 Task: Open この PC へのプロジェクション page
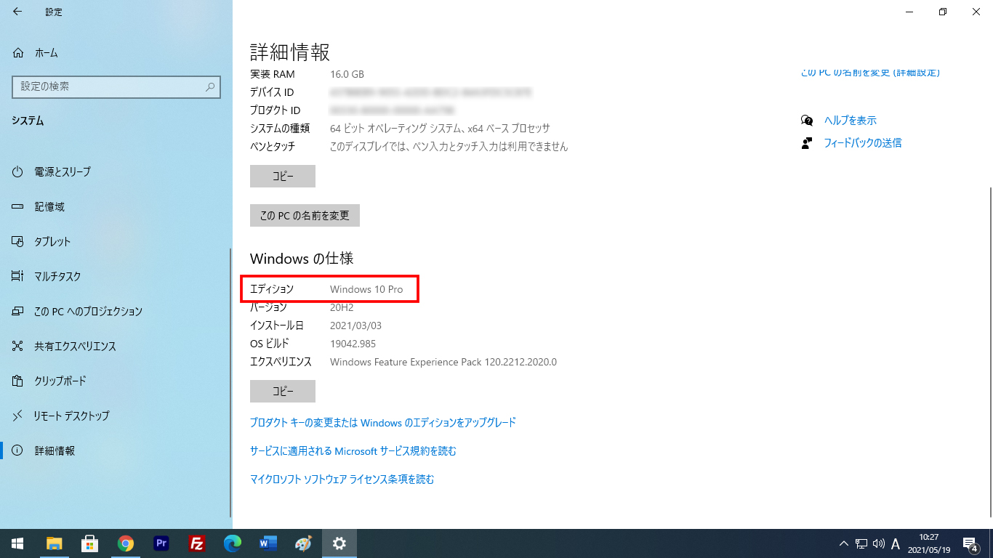88,312
